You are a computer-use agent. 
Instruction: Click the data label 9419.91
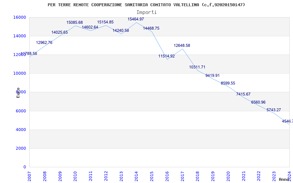pos(212,76)
